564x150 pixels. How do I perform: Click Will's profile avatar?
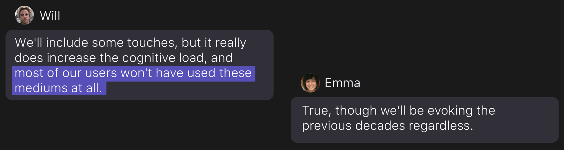click(25, 15)
